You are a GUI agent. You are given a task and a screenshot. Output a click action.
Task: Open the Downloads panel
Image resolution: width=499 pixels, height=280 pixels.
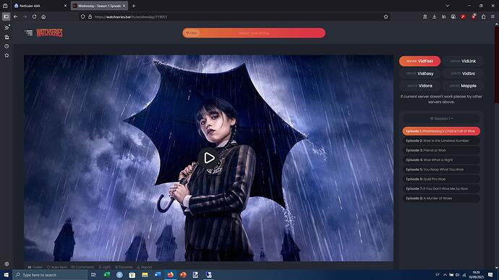435,17
